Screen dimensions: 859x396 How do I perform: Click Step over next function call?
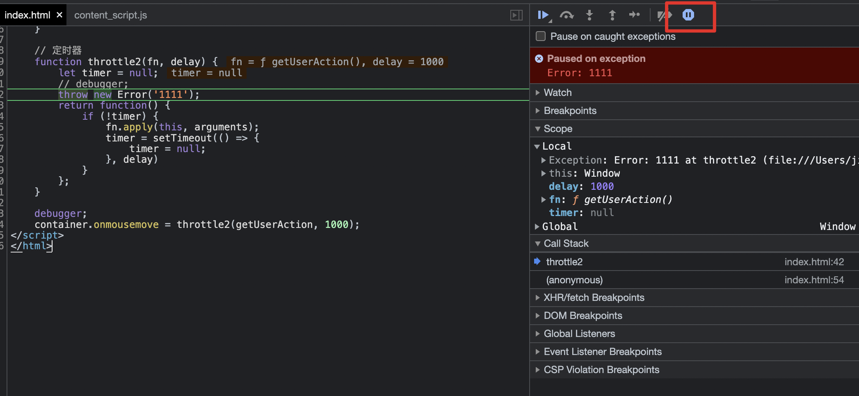[567, 15]
